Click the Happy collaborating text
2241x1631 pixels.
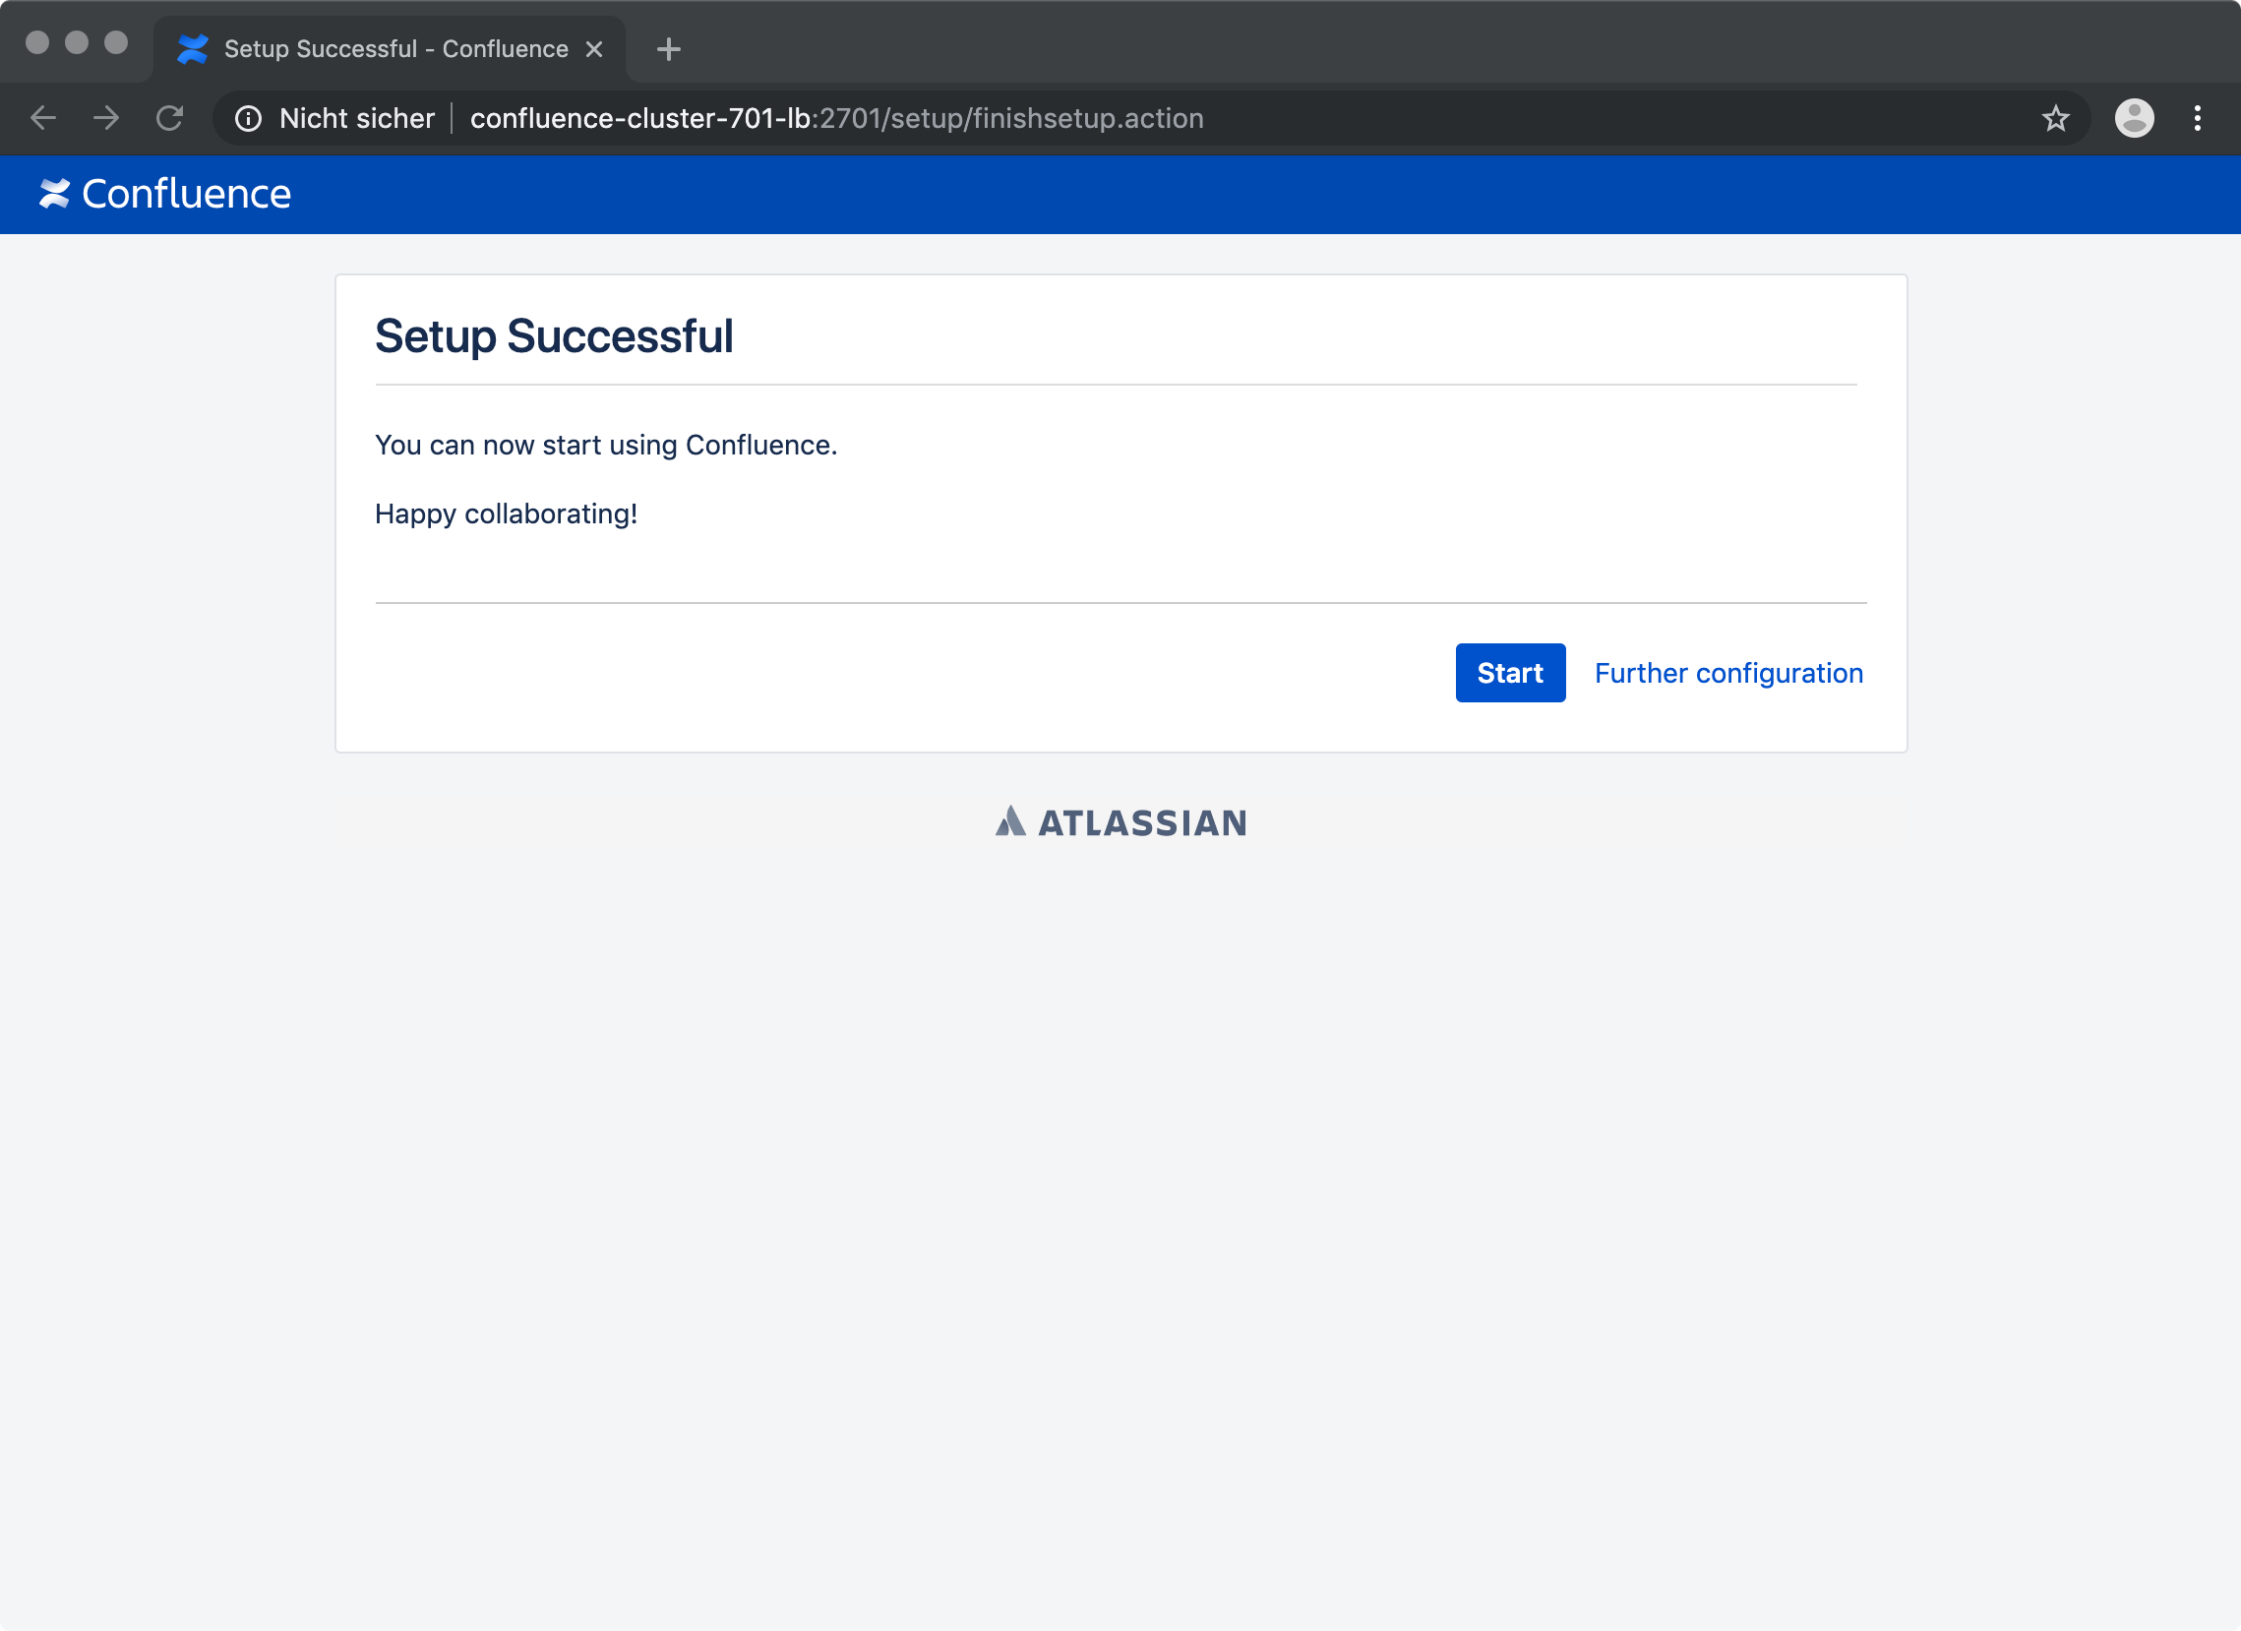pyautogui.click(x=506, y=513)
